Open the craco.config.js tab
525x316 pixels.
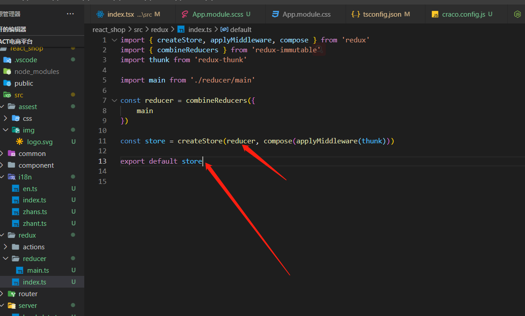(x=466, y=14)
